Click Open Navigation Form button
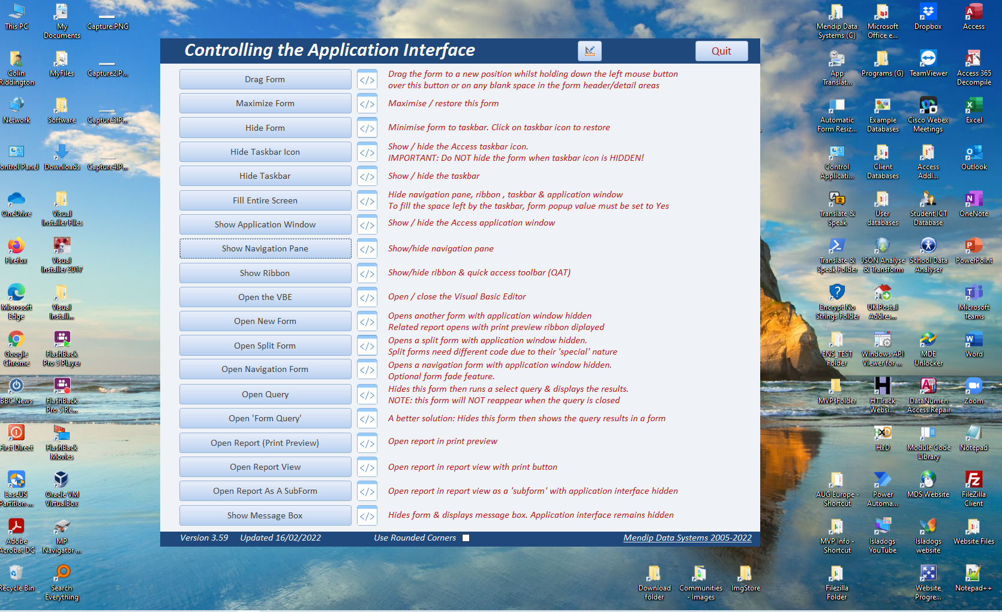Image resolution: width=1002 pixels, height=612 pixels. (x=265, y=369)
